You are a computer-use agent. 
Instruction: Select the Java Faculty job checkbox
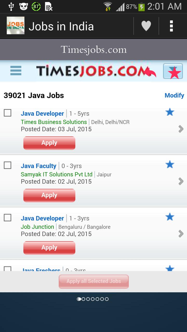pos(8,165)
